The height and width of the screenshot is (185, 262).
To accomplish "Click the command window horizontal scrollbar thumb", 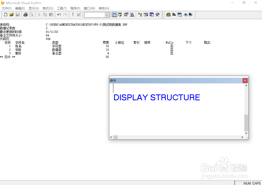I will point(115,137).
